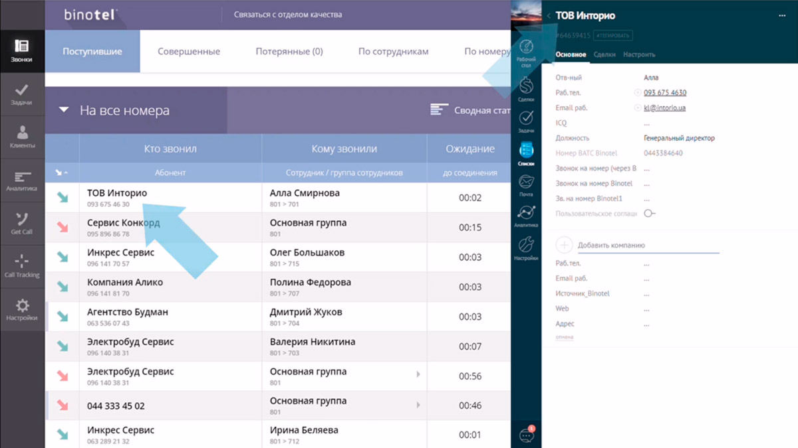
Task: Click the plus circle for Добавить компанию
Action: click(564, 245)
